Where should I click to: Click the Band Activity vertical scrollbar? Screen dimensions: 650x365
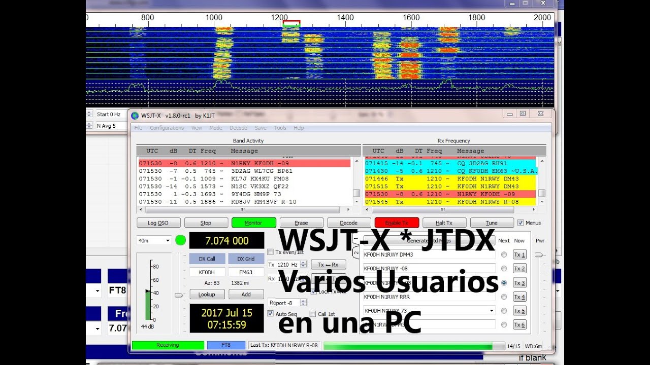pyautogui.click(x=356, y=182)
